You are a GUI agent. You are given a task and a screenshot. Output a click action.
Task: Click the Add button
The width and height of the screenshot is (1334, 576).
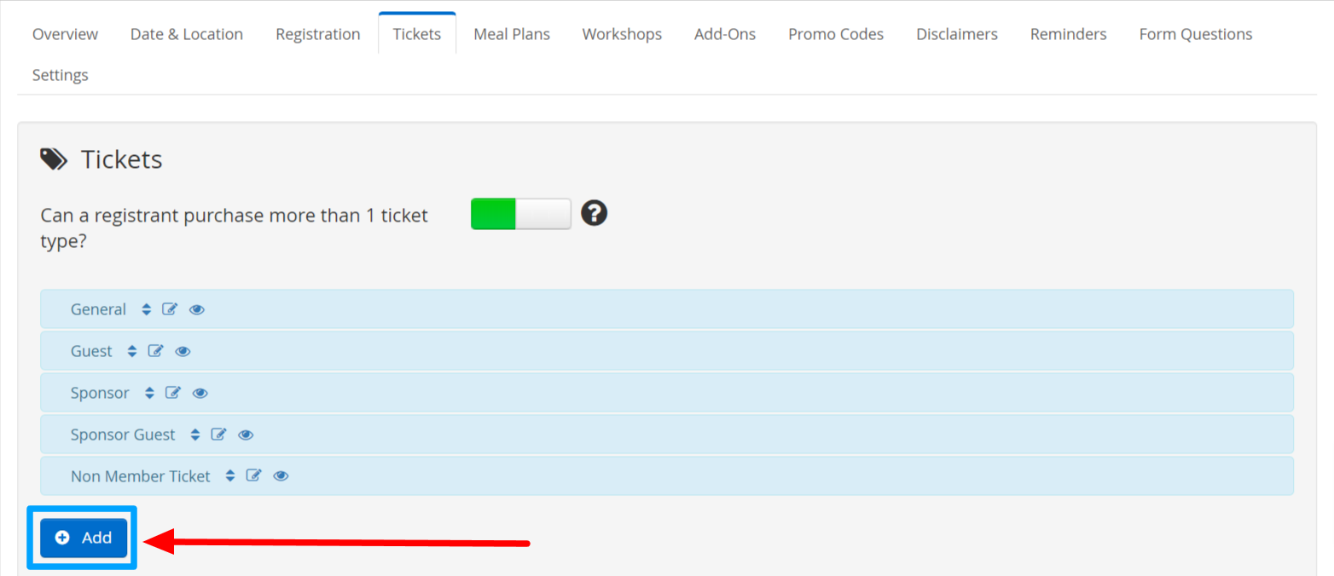[83, 538]
